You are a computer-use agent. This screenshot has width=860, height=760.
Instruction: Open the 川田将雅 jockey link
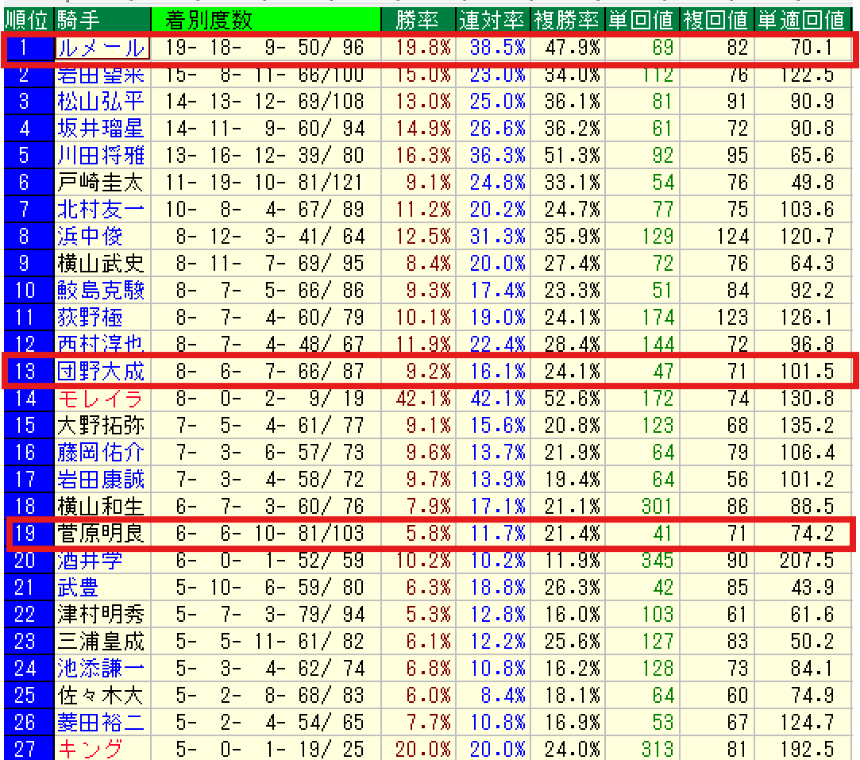[100, 156]
